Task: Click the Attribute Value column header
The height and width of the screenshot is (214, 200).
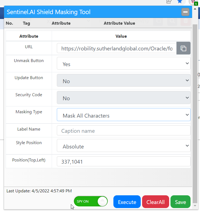Action: pos(119,23)
